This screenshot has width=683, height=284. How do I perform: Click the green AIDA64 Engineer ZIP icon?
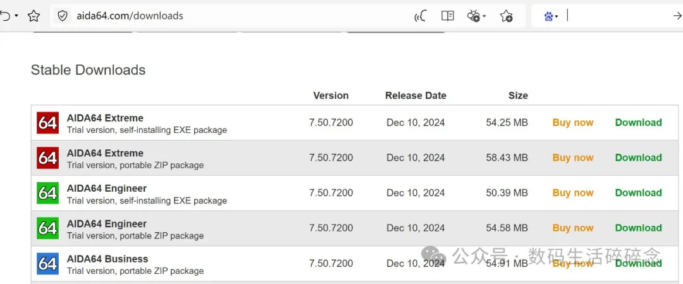click(47, 229)
